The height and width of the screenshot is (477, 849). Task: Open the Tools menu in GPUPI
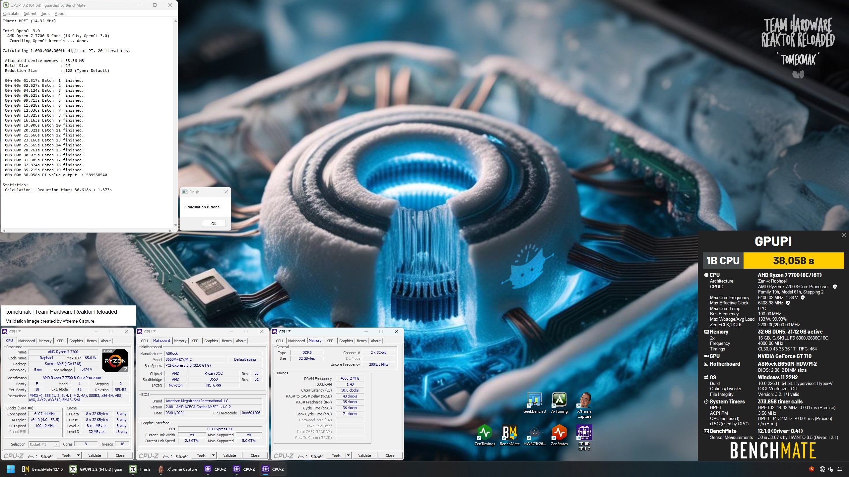coord(45,14)
